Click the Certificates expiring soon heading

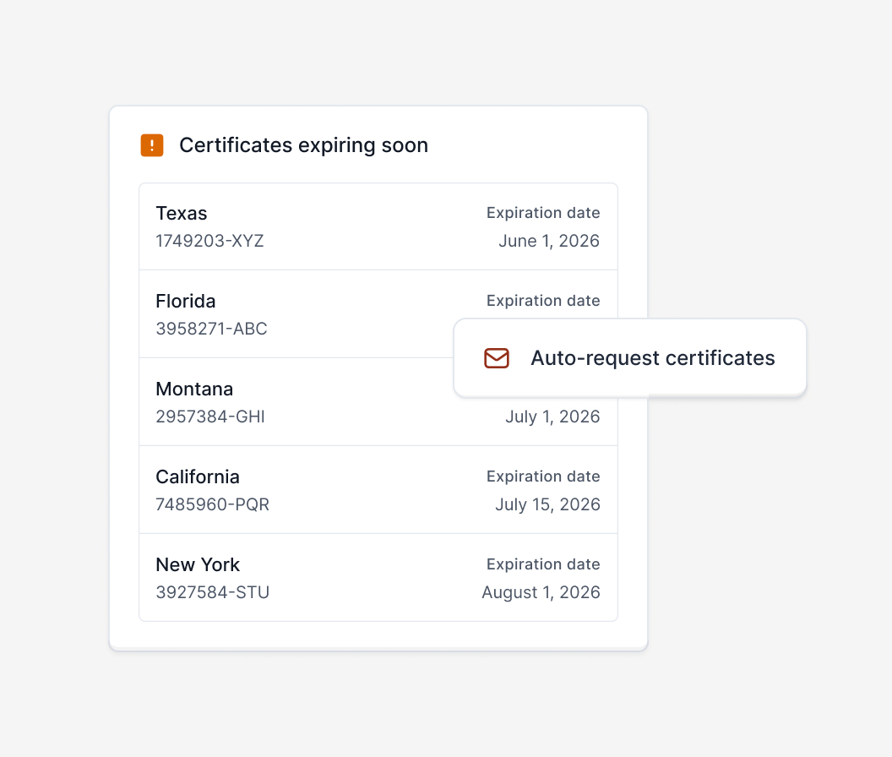point(303,144)
